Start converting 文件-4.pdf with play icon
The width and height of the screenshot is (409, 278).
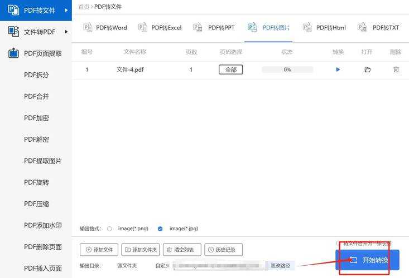[338, 69]
